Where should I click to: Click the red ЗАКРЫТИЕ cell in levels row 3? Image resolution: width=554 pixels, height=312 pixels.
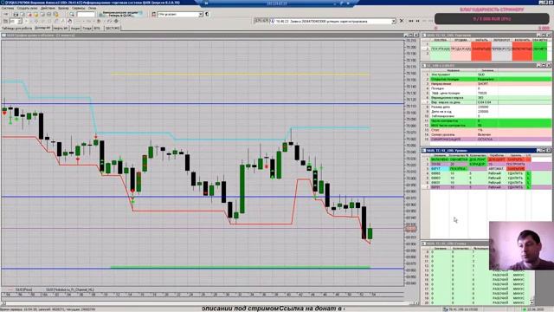(x=516, y=169)
